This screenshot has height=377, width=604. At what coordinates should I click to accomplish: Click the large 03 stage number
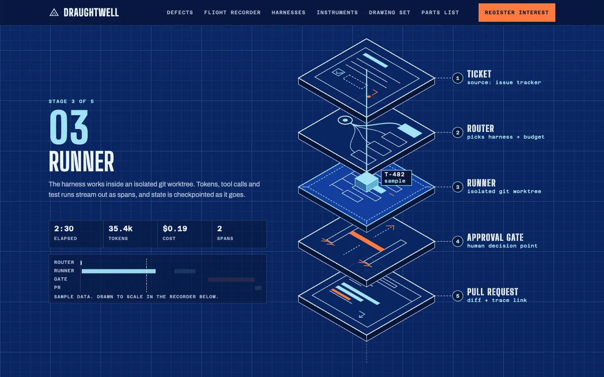point(69,127)
